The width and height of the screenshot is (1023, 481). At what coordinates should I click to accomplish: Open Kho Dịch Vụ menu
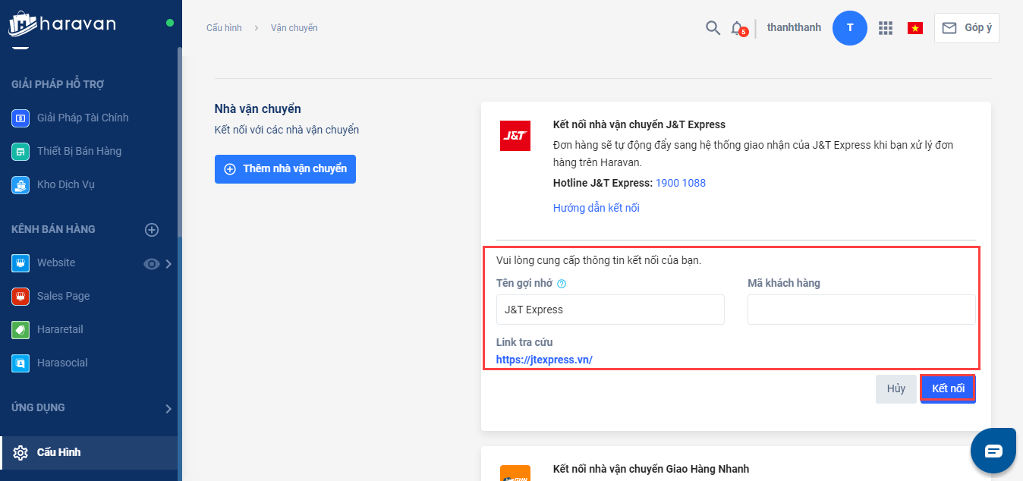[66, 184]
